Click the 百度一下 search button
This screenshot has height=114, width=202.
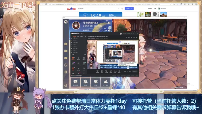[129, 9]
